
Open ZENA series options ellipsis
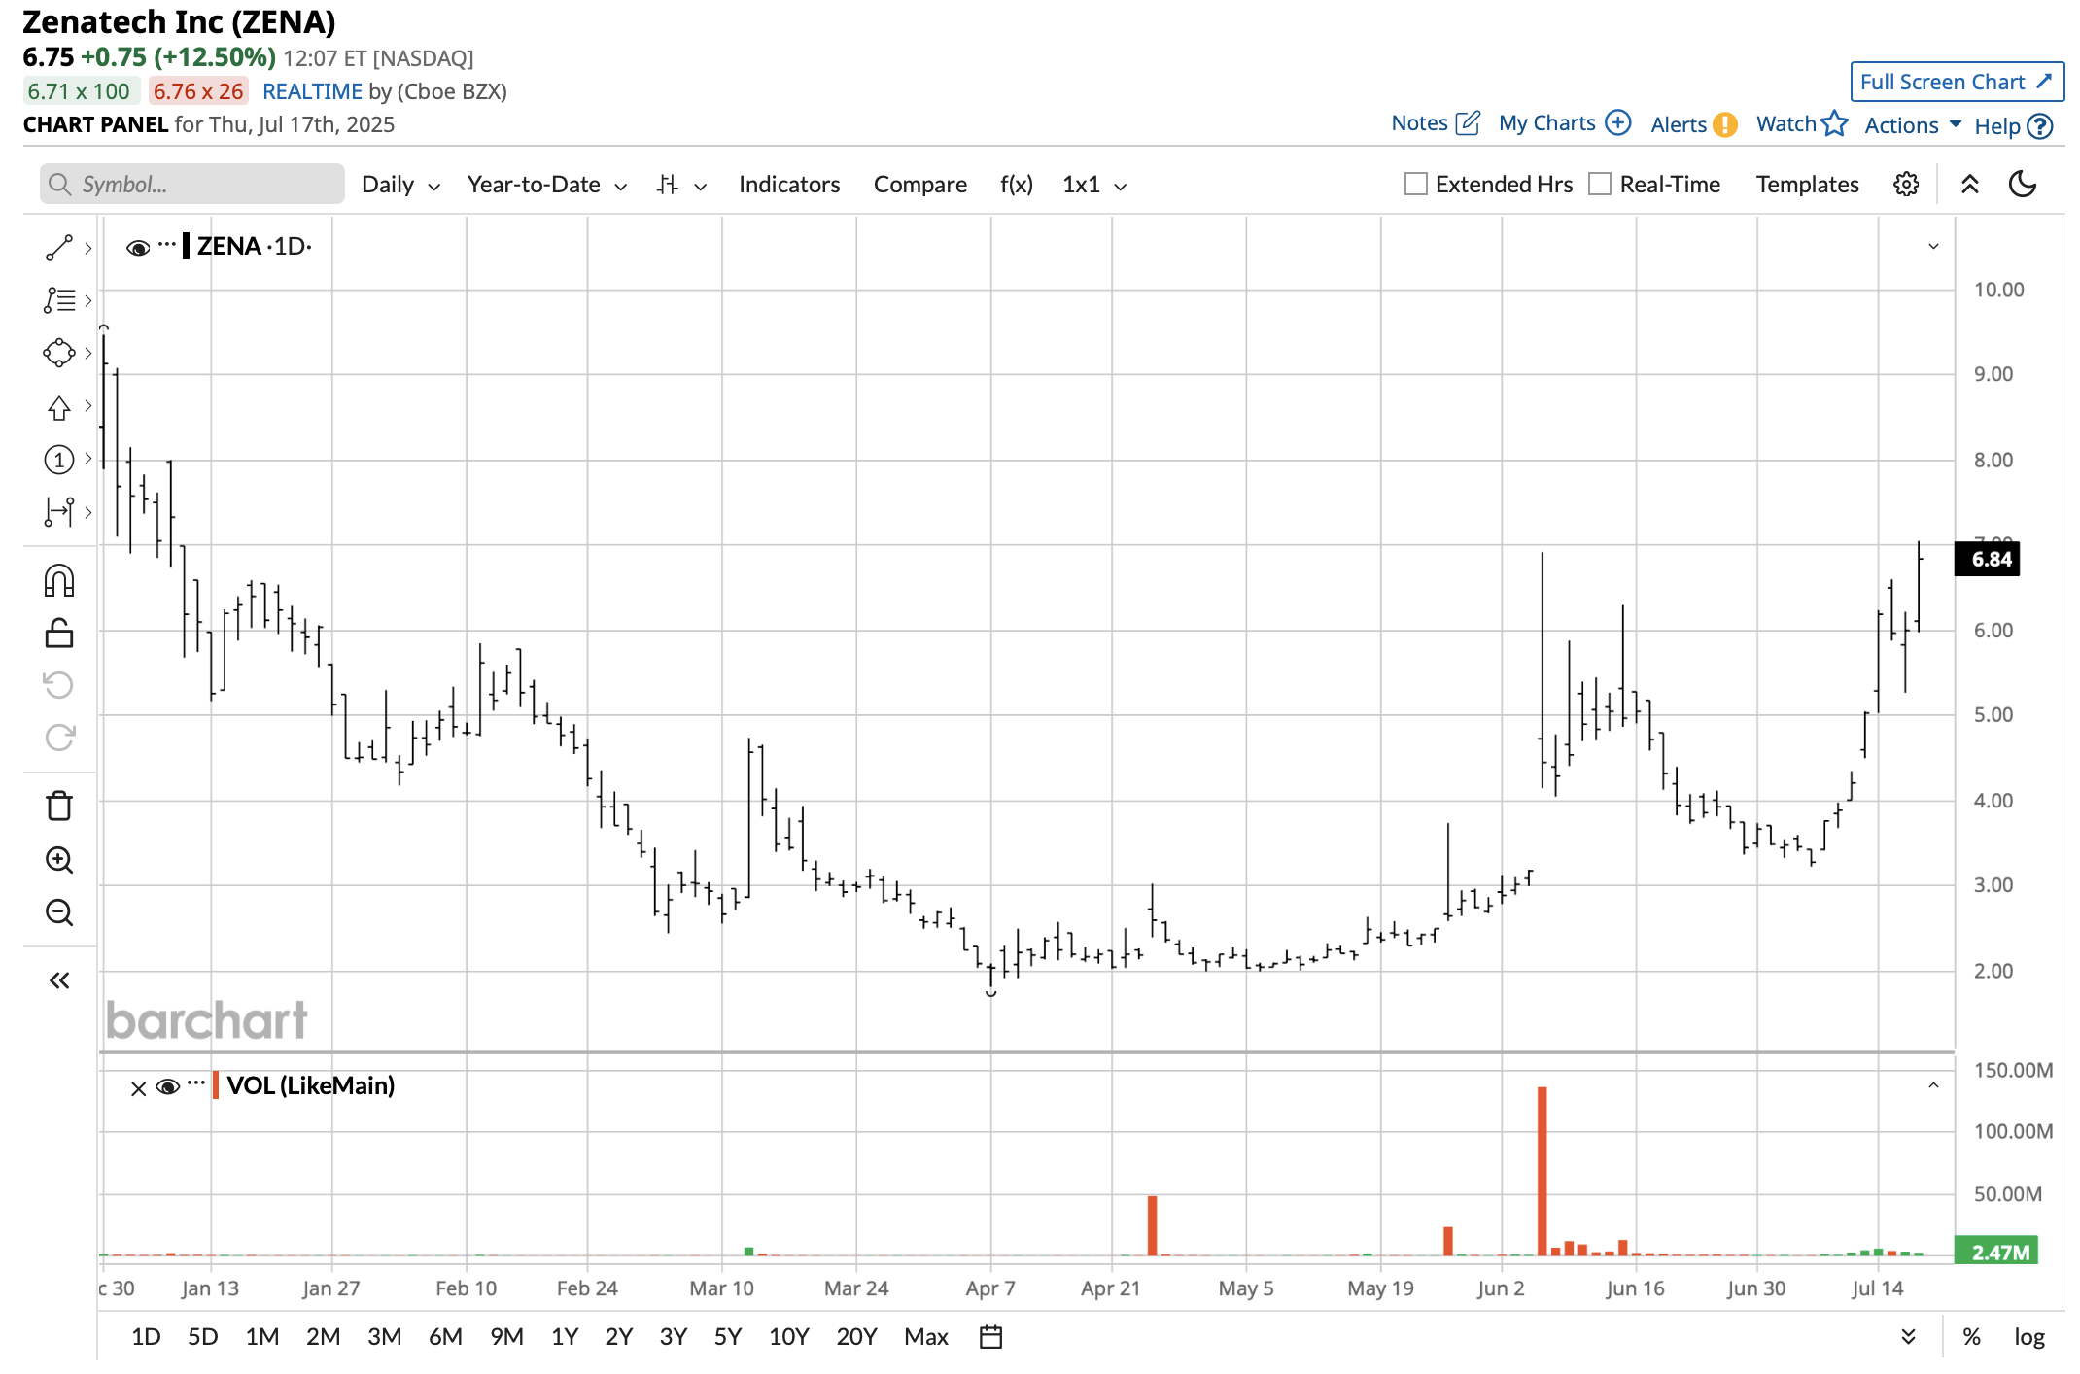[167, 245]
